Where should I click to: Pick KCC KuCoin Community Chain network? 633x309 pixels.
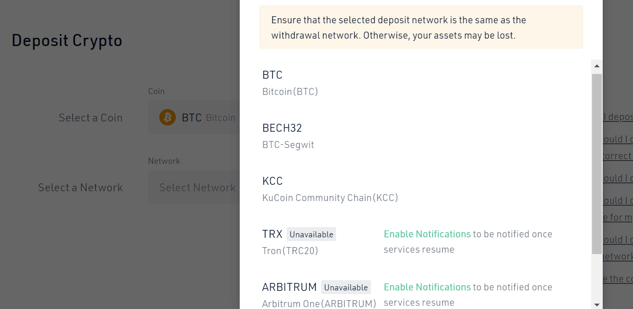(x=330, y=189)
